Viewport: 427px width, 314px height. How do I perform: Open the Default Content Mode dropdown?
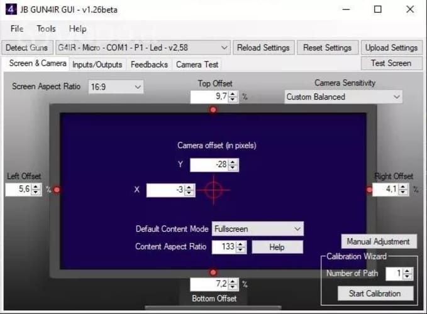pyautogui.click(x=297, y=229)
